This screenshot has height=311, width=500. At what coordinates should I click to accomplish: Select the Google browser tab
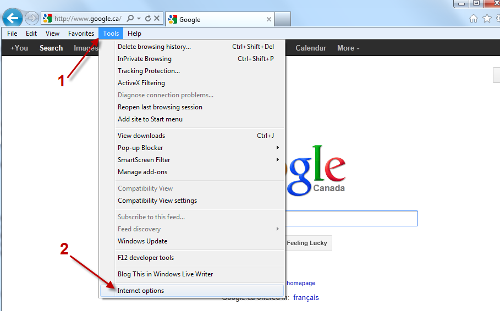coord(220,19)
